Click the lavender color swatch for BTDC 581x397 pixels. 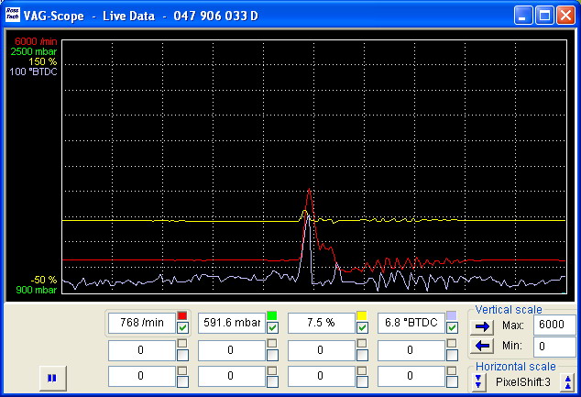(451, 315)
